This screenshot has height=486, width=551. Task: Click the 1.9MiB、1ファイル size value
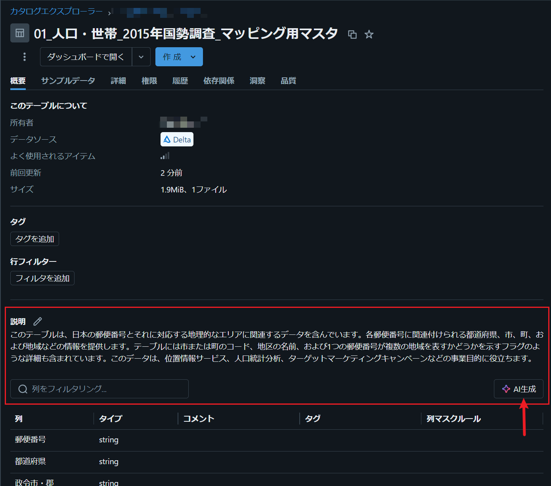click(193, 189)
